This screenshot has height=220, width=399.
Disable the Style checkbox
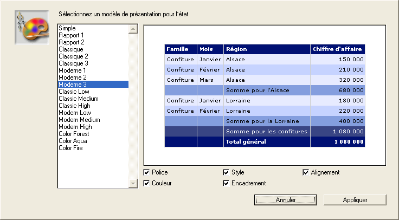point(226,172)
